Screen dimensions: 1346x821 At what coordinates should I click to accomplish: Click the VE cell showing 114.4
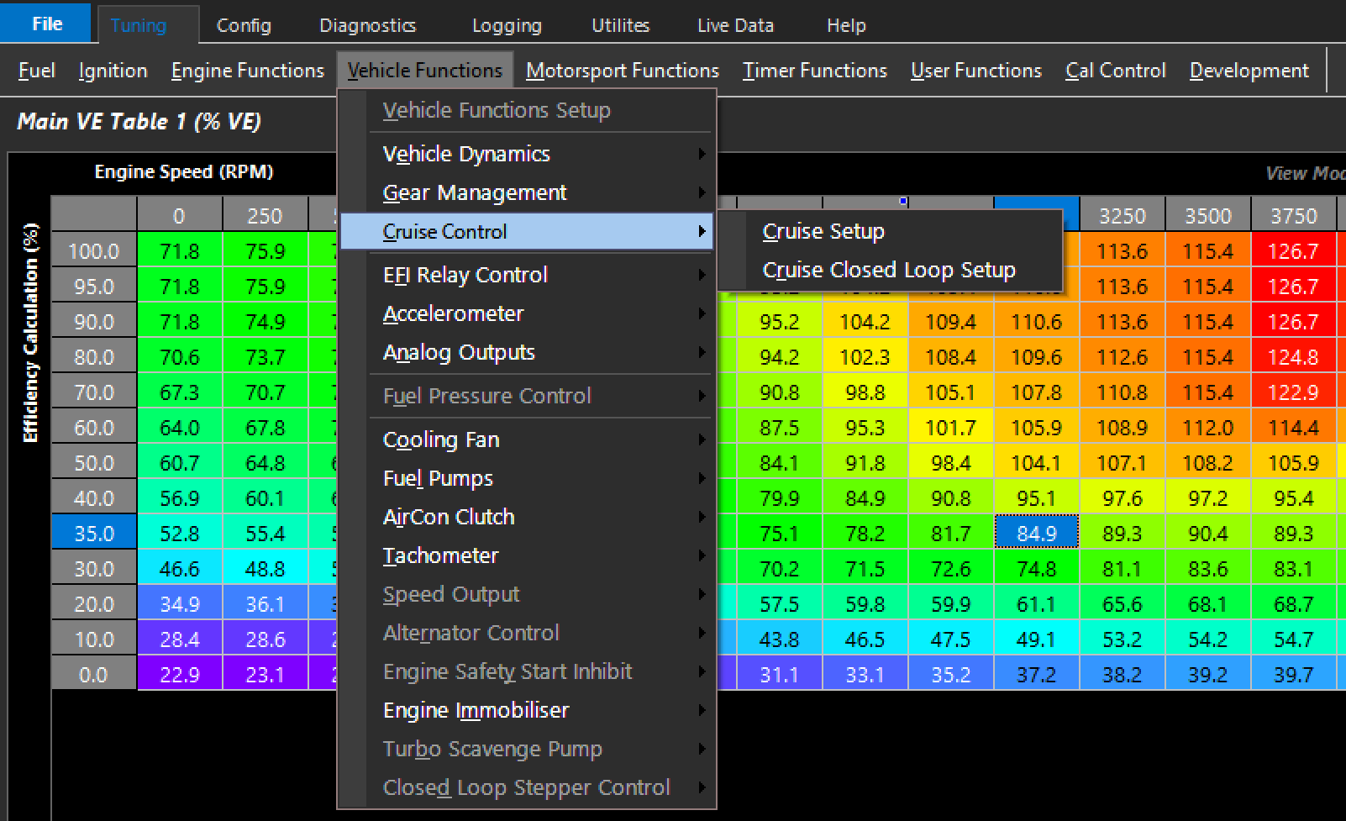click(x=1294, y=427)
